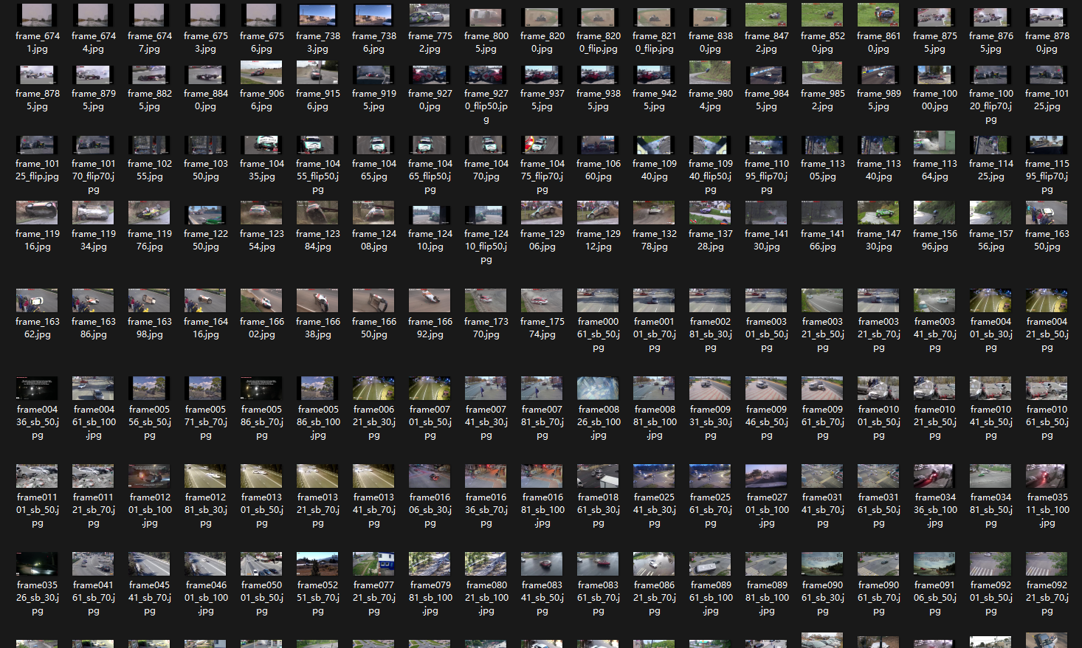
Task: Click the file name frame_8380.jpg
Action: click(710, 42)
